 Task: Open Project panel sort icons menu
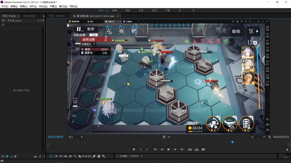40,157
